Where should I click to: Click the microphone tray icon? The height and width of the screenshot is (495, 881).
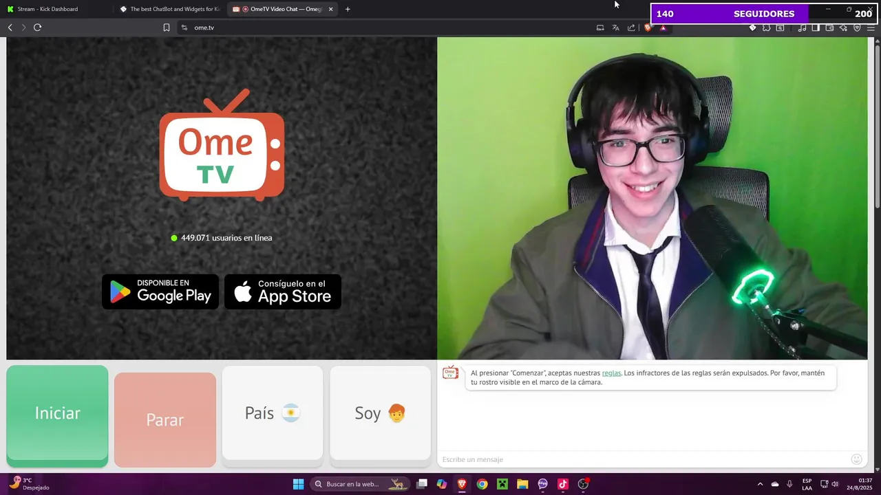tap(789, 484)
